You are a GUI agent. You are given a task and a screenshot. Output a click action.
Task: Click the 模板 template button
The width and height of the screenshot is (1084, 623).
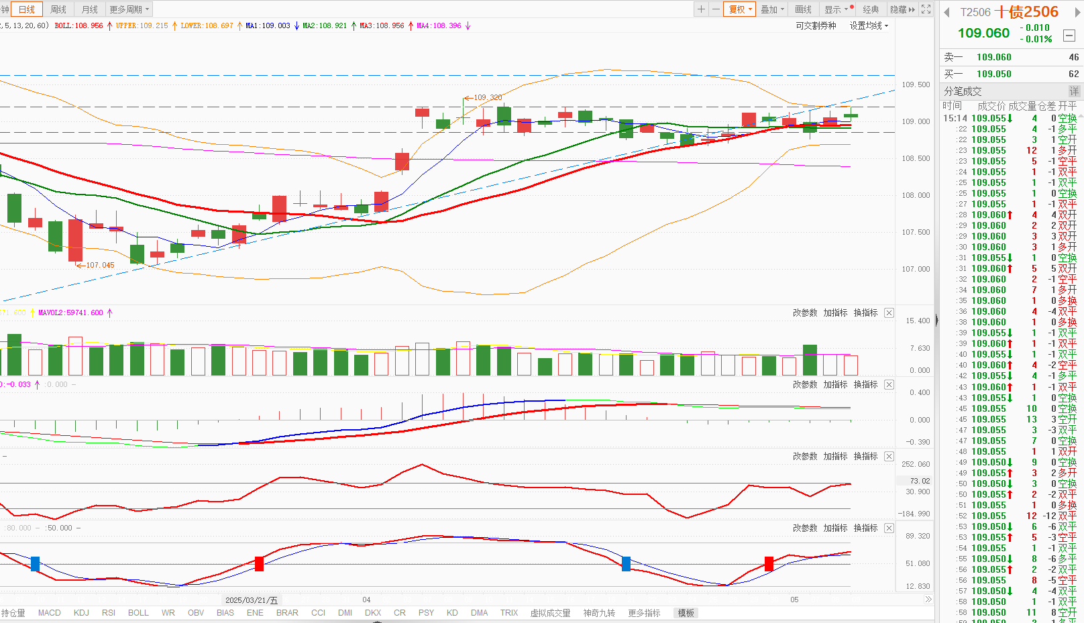(686, 613)
